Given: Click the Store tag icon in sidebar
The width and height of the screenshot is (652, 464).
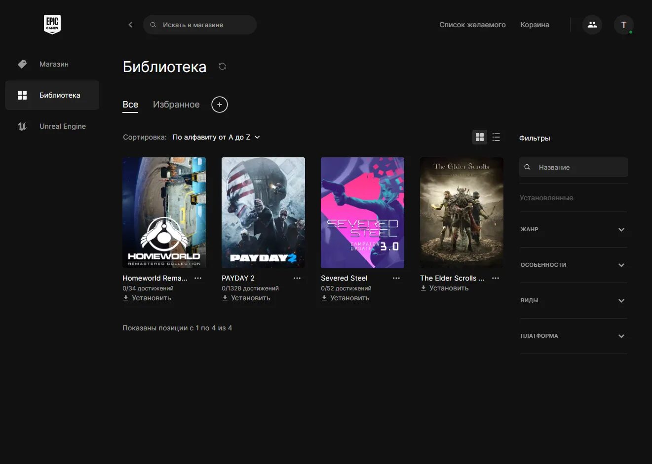Looking at the screenshot, I should tap(22, 64).
